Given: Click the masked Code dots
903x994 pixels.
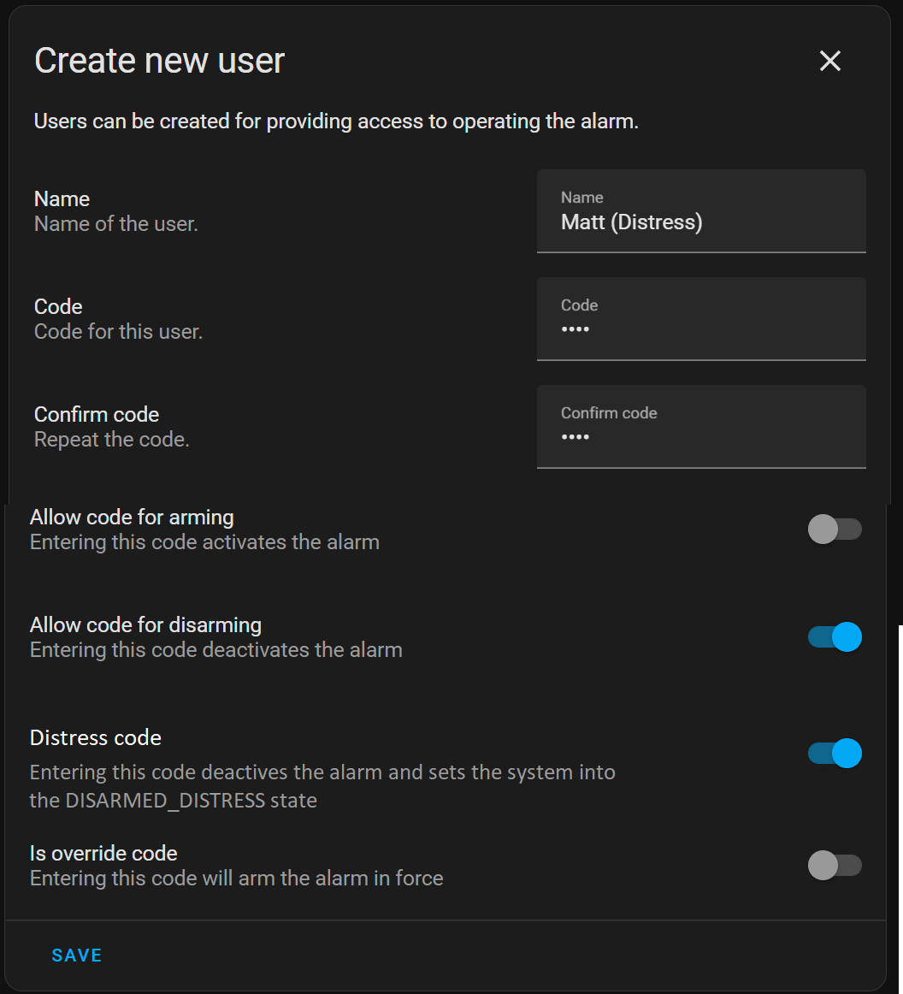Looking at the screenshot, I should (575, 329).
